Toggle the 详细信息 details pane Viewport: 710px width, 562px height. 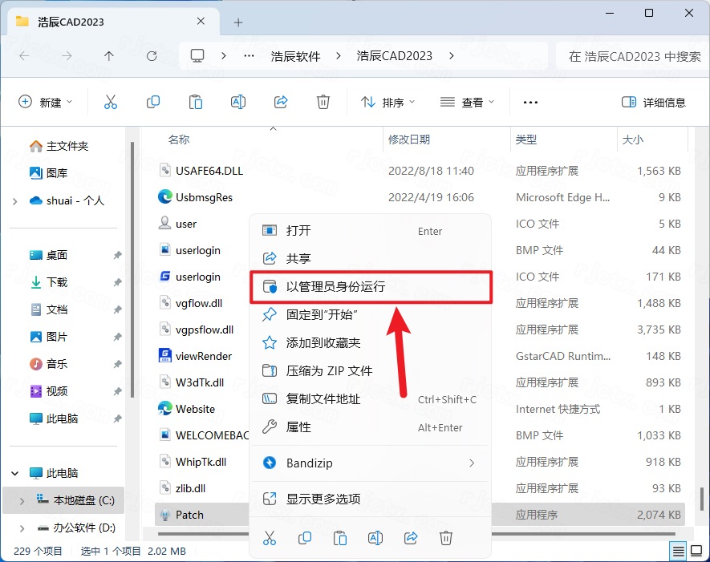[x=654, y=102]
